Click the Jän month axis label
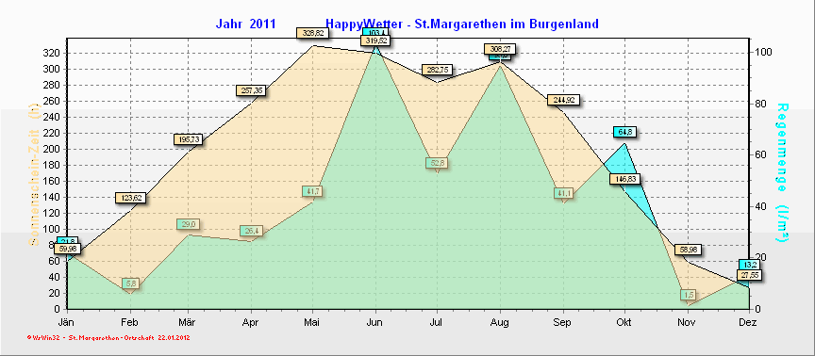This screenshot has width=815, height=356. tap(67, 323)
